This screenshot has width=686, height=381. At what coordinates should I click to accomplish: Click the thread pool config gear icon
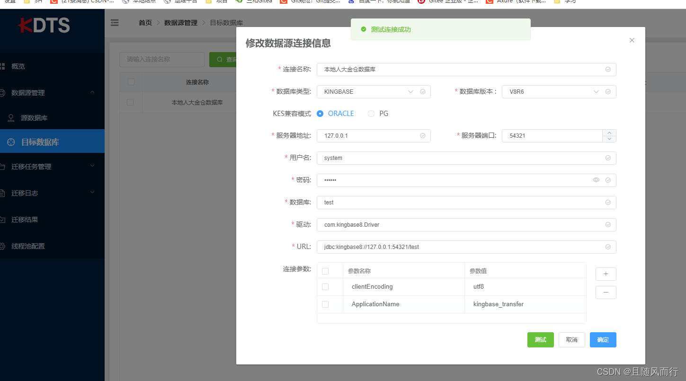pyautogui.click(x=2, y=246)
